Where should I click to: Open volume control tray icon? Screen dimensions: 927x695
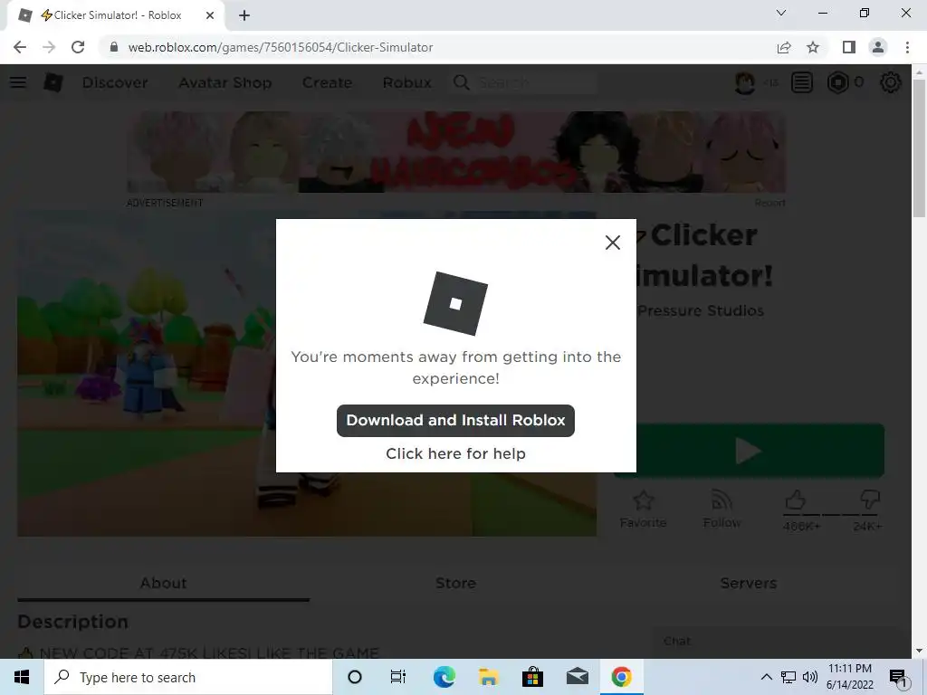click(810, 677)
